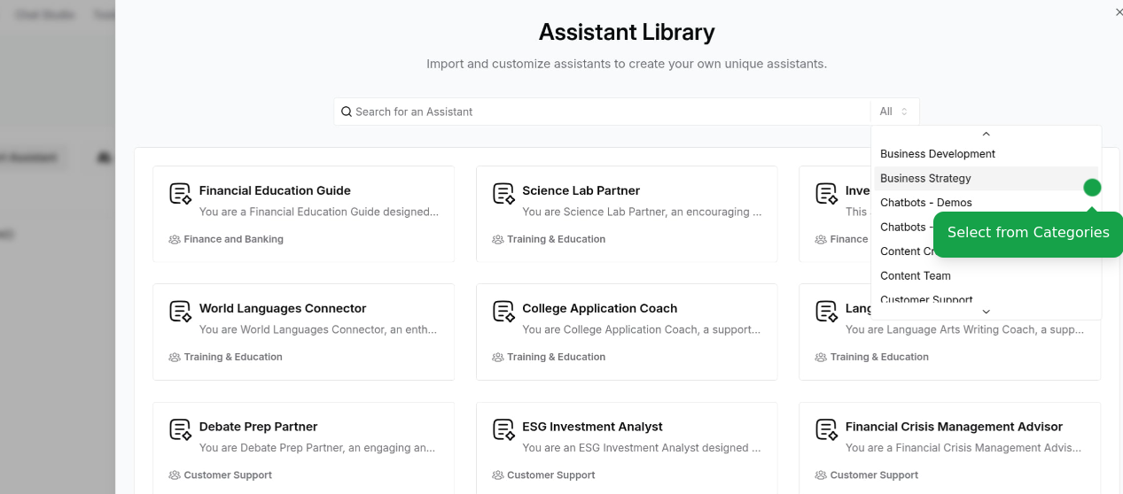Click Customer Support tag on Financial Crisis Management Advisor
The image size is (1123, 494).
[874, 475]
